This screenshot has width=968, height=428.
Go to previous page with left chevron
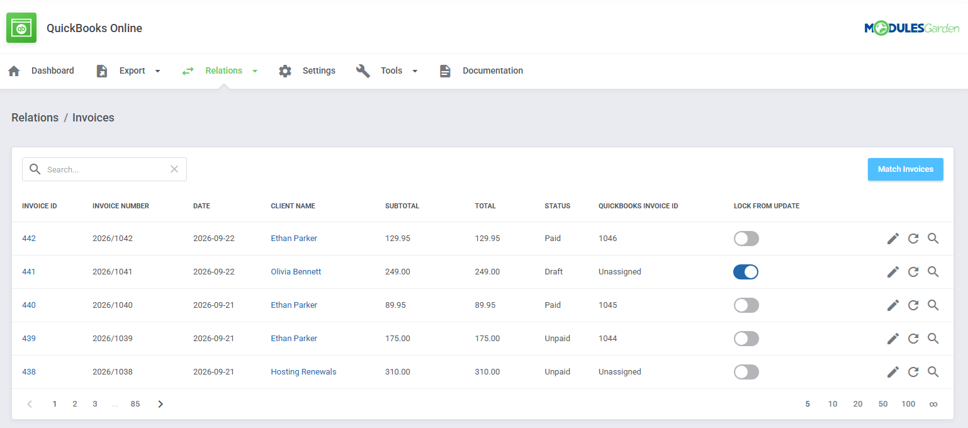30,404
